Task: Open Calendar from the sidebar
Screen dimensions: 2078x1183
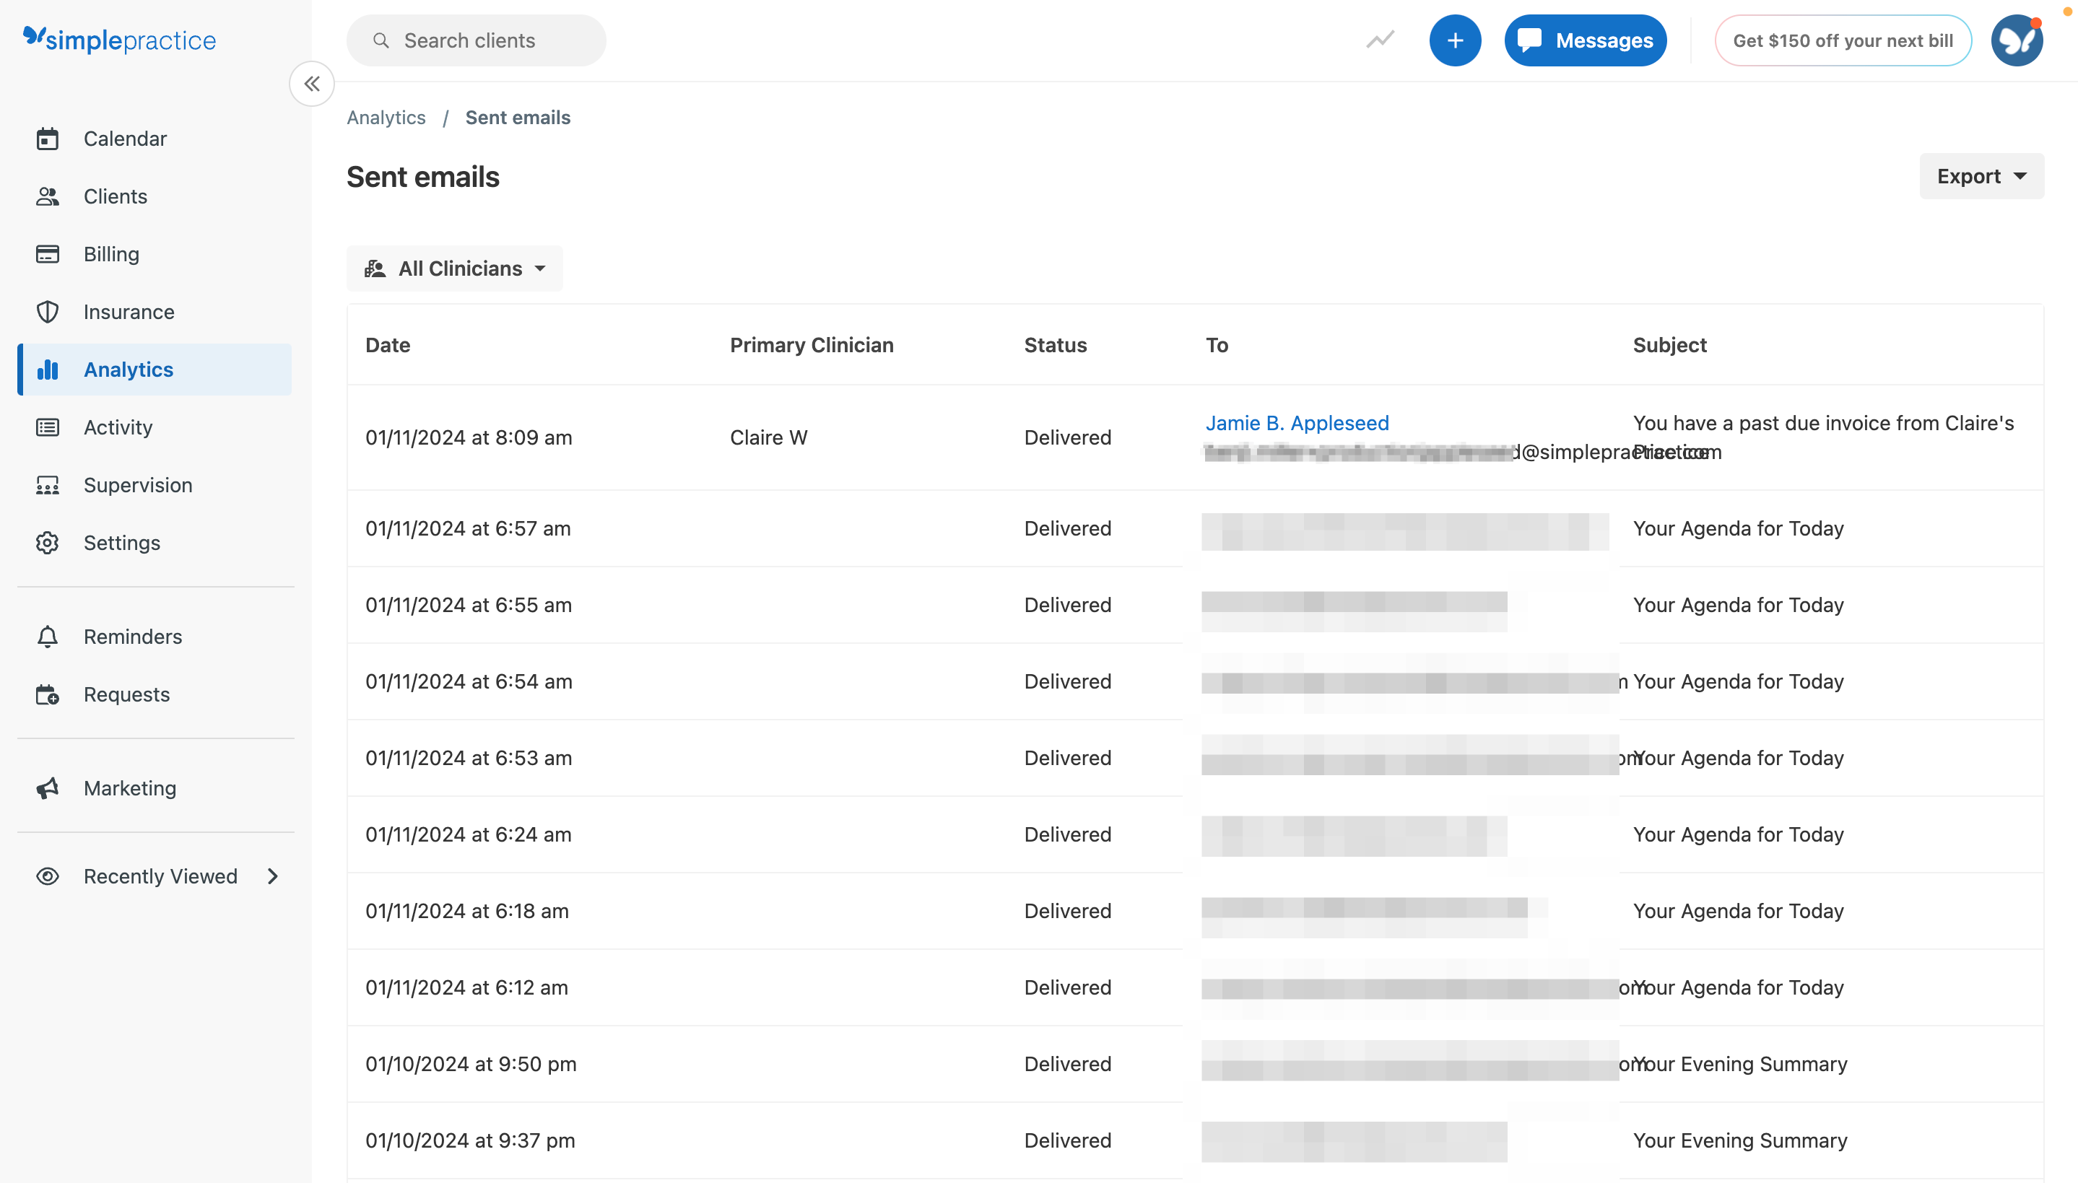Action: click(x=155, y=139)
